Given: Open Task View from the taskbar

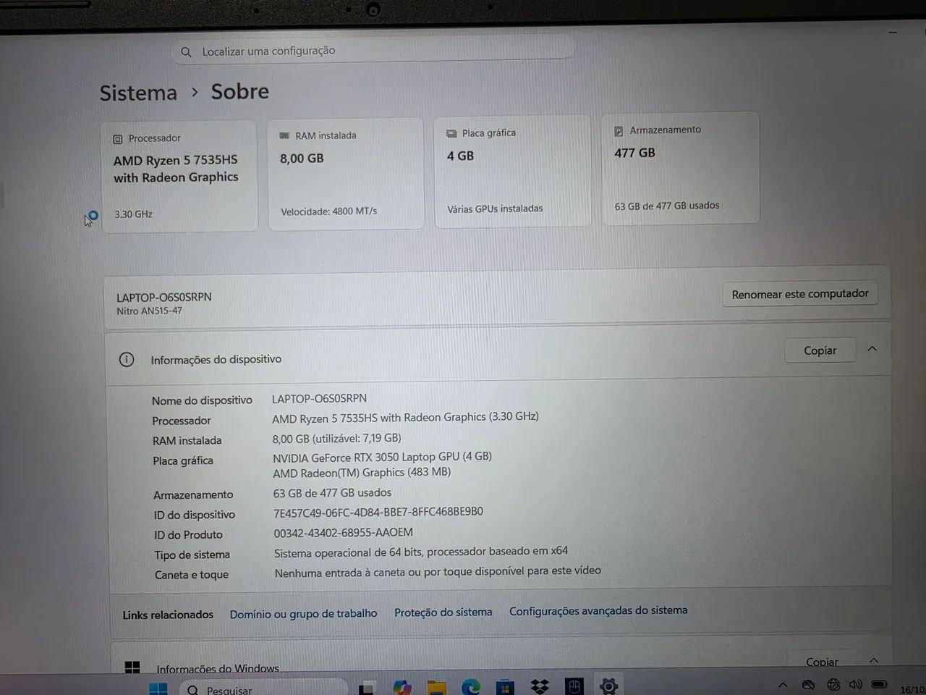Looking at the screenshot, I should pos(368,688).
